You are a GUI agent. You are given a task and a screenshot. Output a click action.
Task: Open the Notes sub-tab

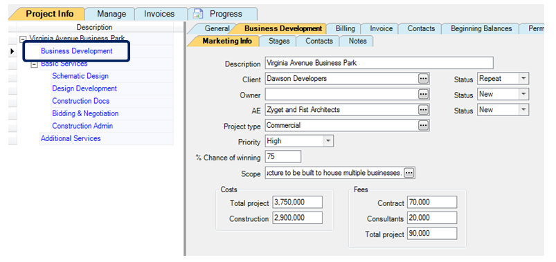tap(357, 41)
